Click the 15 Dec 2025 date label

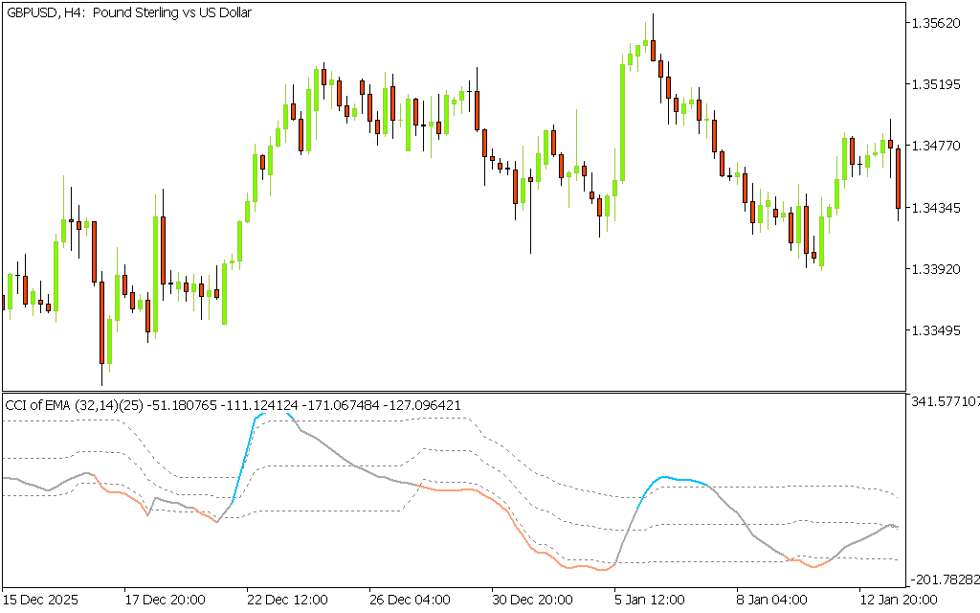pos(41,601)
